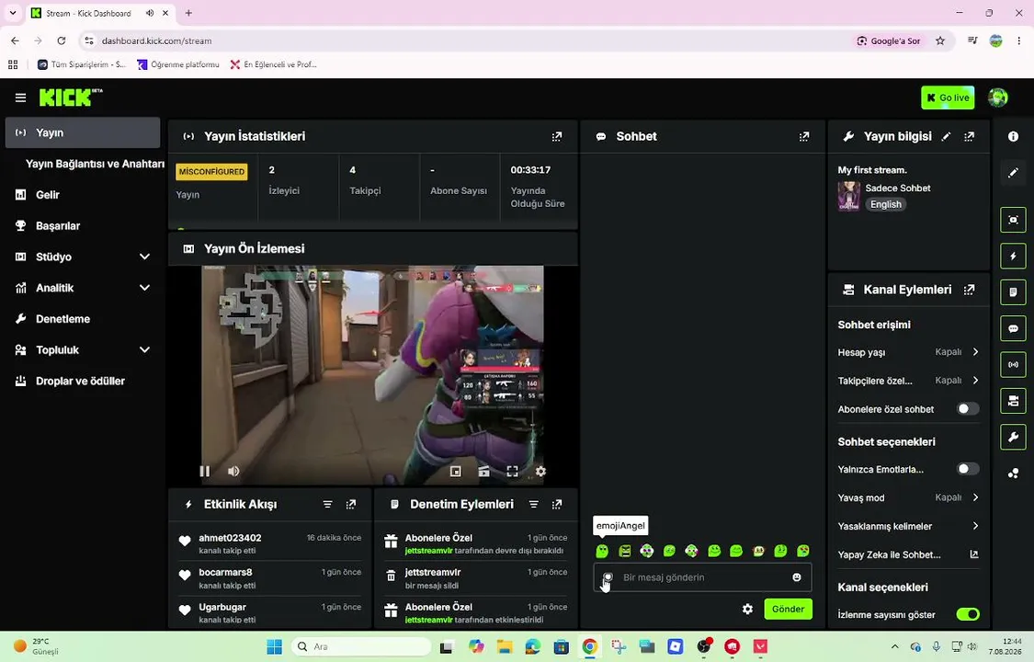Pop out the Etkinlik Akışı panel
This screenshot has height=662, width=1034.
(x=351, y=505)
